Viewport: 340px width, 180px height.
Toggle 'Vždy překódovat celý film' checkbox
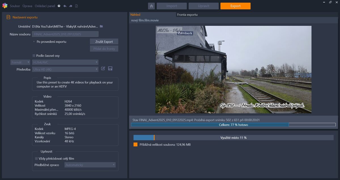(36, 158)
